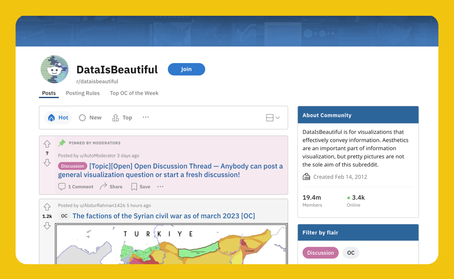Image resolution: width=454 pixels, height=279 pixels.
Task: Select the New sort icon
Action: click(82, 117)
